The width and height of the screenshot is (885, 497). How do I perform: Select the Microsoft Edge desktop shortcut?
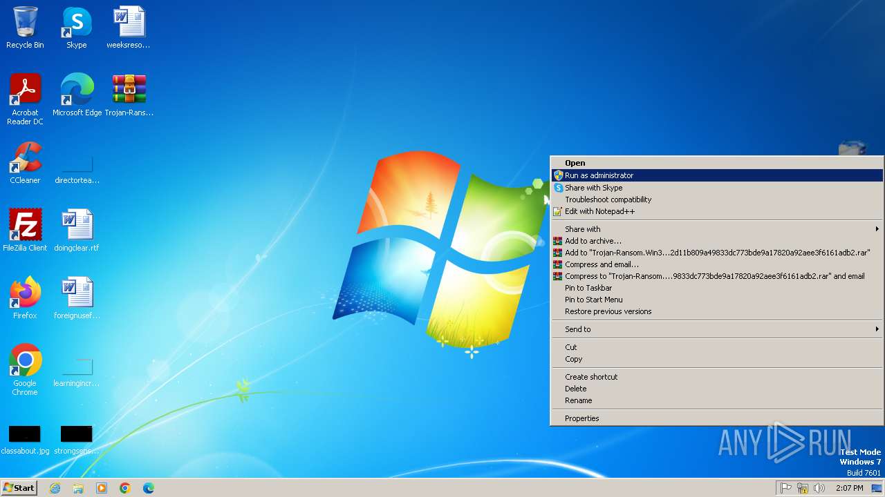77,95
